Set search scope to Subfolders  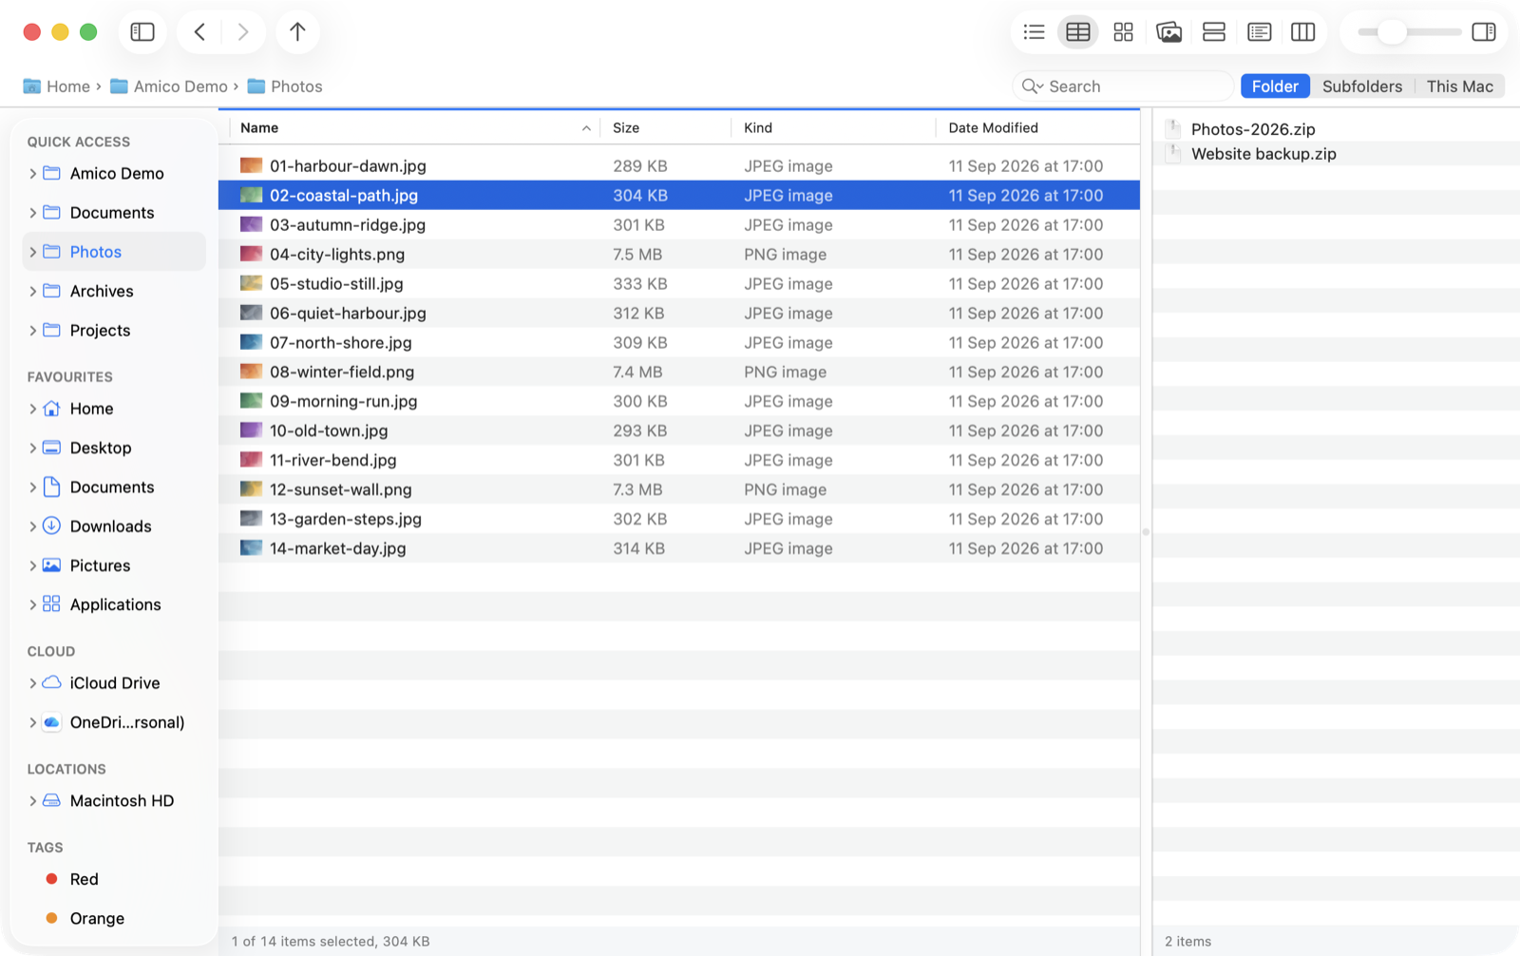point(1362,86)
